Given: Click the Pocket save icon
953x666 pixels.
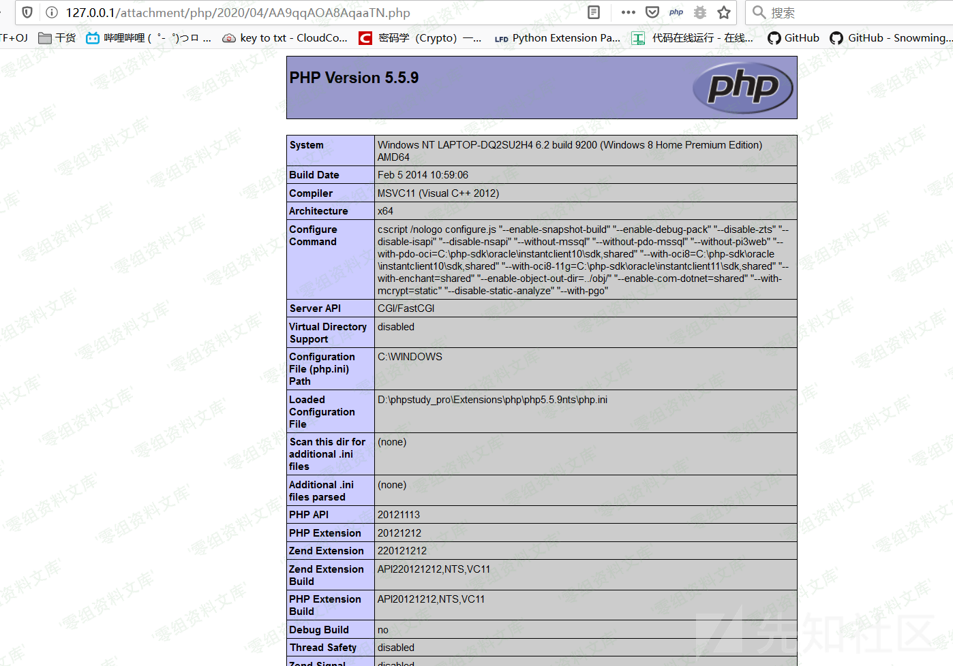Looking at the screenshot, I should [652, 12].
